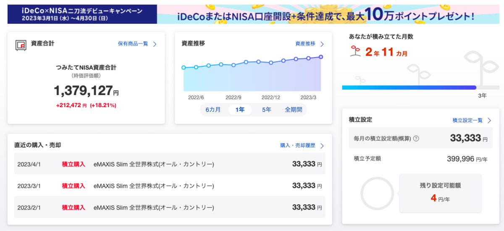Switch chart to 全期間 range
The height and width of the screenshot is (231, 504).
(x=294, y=110)
